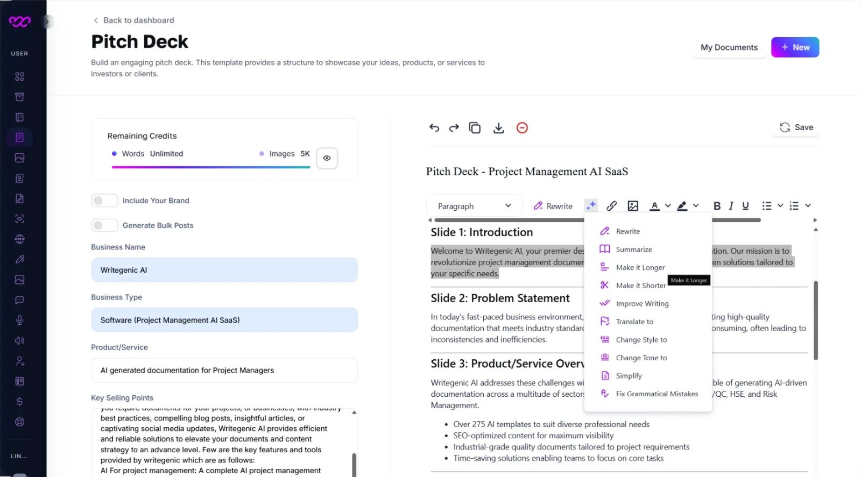Insert an image via toolbar image icon
This screenshot has width=861, height=477.
(x=633, y=206)
